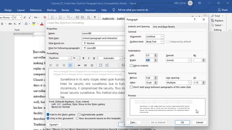Click Decrease Font Size icon
Viewport: 232px width, 130px height.
pyautogui.click(x=30, y=17)
